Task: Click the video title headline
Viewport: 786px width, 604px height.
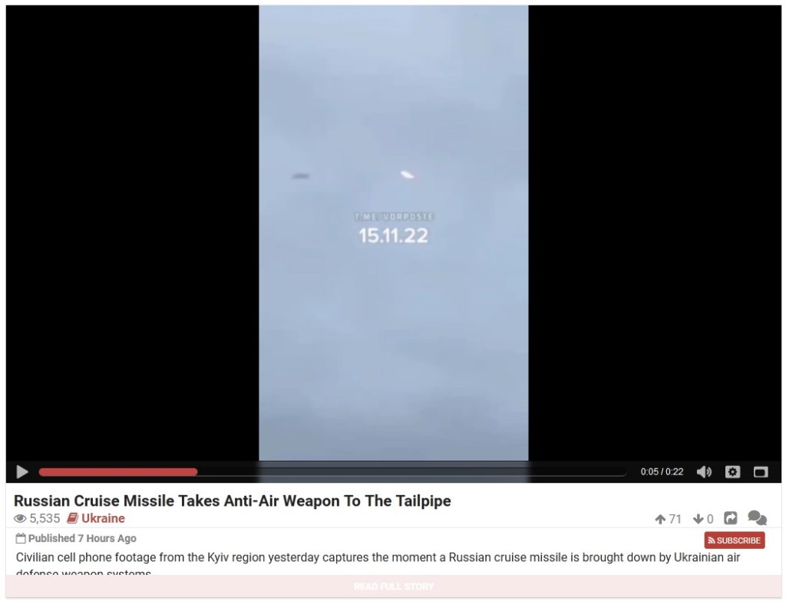Action: [x=232, y=501]
